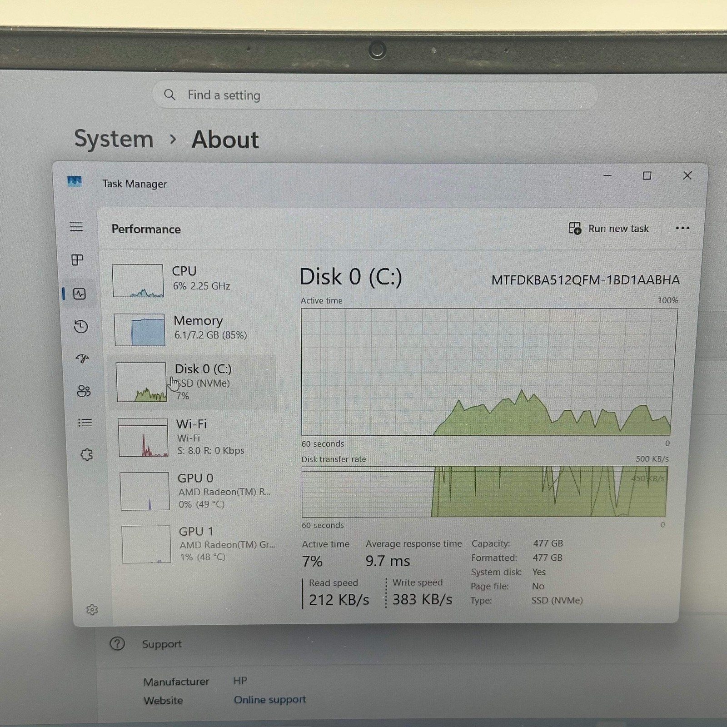Click the Support help question-mark icon
The height and width of the screenshot is (727, 727).
(x=117, y=643)
